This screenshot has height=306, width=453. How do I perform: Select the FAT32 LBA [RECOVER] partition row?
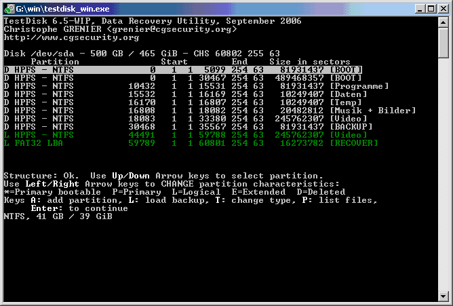pos(191,143)
